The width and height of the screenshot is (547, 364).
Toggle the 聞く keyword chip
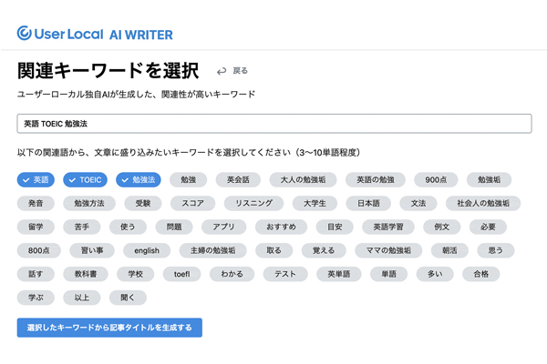[127, 297]
